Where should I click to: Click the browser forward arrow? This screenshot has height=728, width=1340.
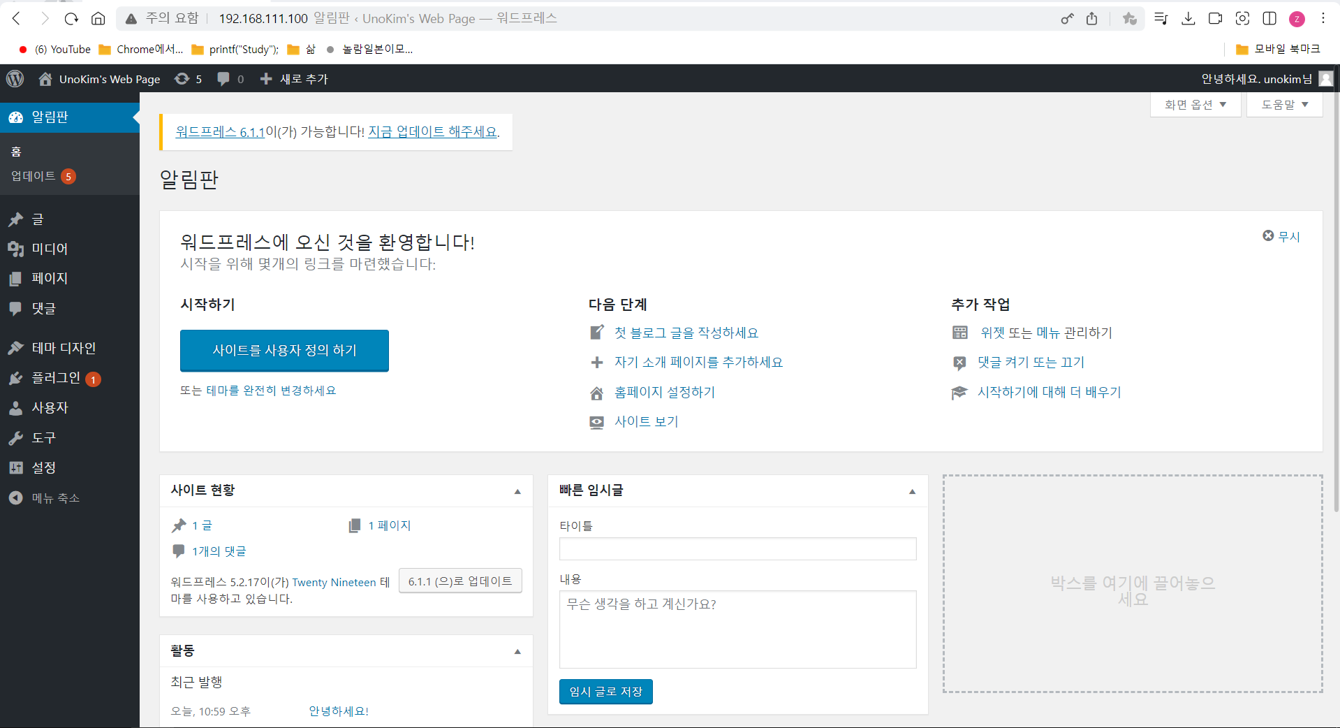pos(44,19)
